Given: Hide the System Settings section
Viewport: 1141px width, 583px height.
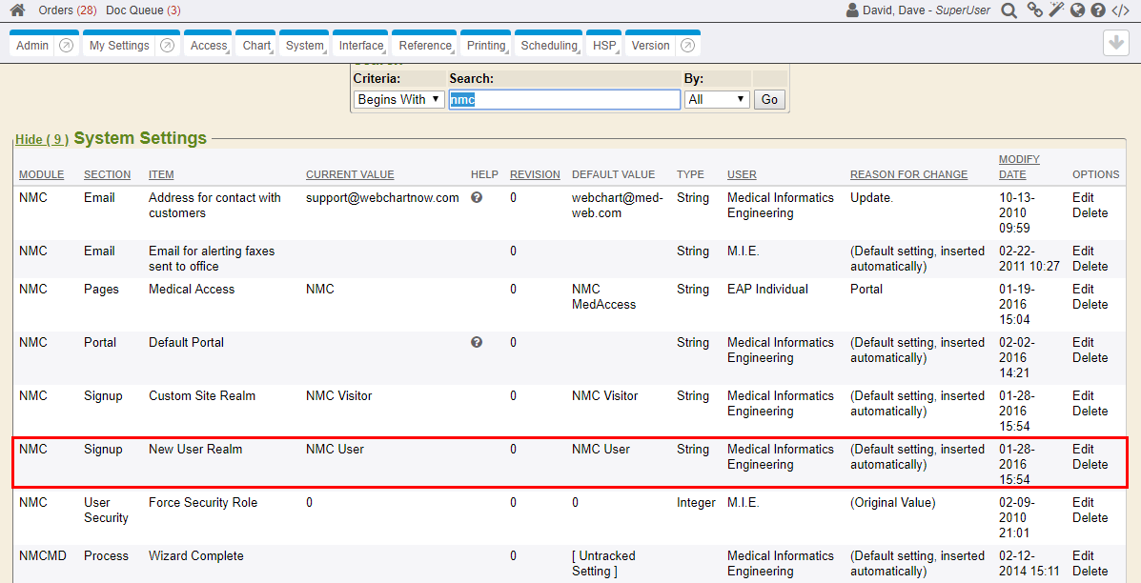Looking at the screenshot, I should click(41, 140).
